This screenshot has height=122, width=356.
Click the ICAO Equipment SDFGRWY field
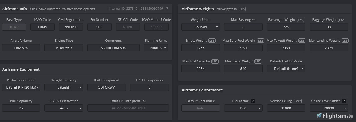click(107, 87)
